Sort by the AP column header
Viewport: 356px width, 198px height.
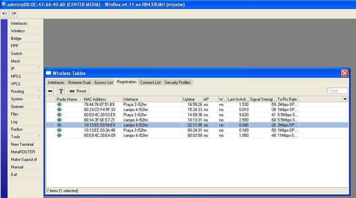click(210, 99)
